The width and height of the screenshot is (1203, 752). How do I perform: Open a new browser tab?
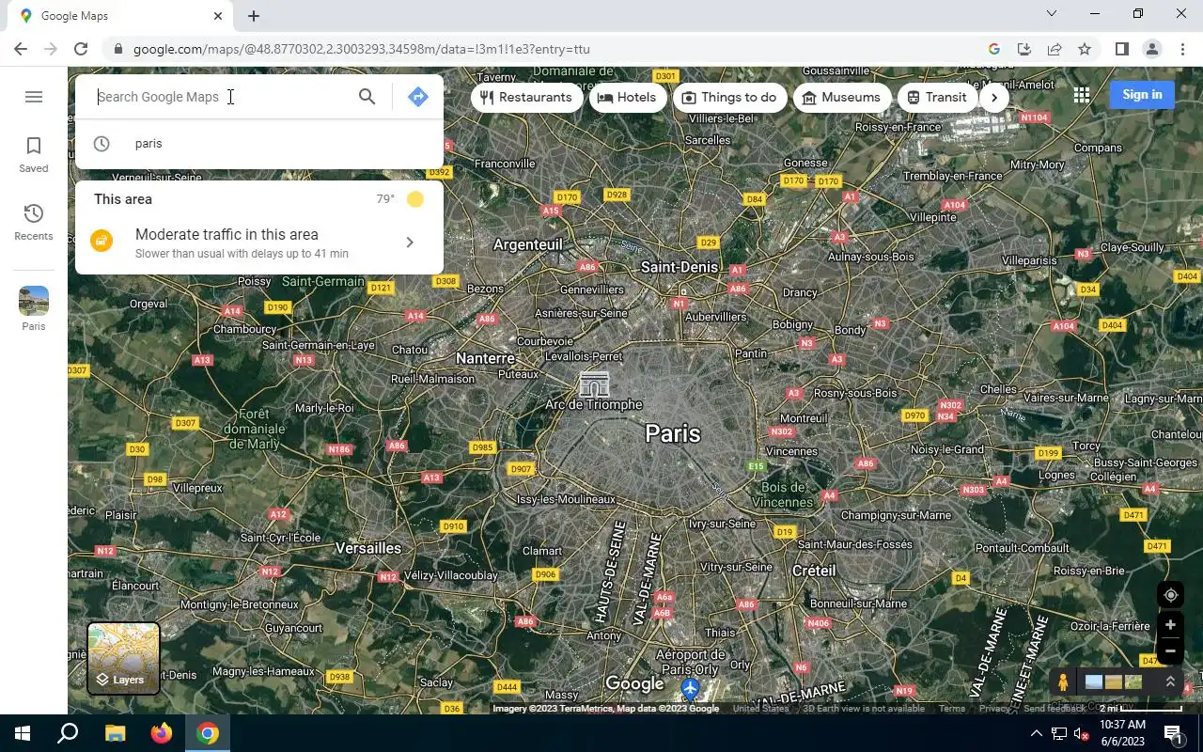(254, 16)
